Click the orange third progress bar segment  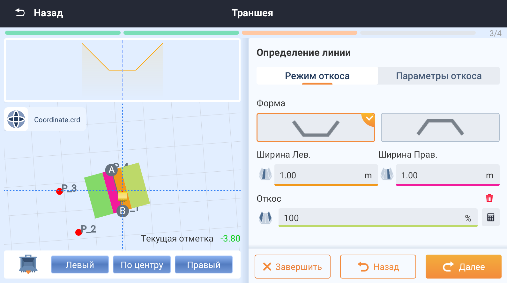299,33
